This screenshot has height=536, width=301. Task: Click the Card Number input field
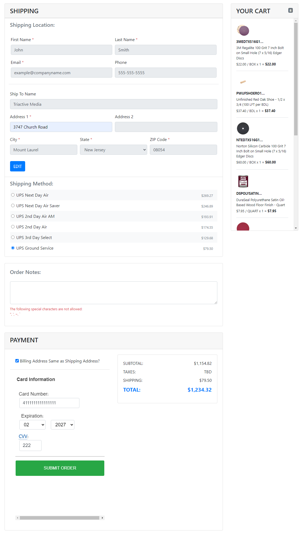49,403
